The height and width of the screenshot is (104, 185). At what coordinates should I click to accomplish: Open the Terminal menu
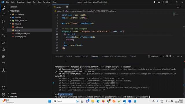tap(47, 2)
